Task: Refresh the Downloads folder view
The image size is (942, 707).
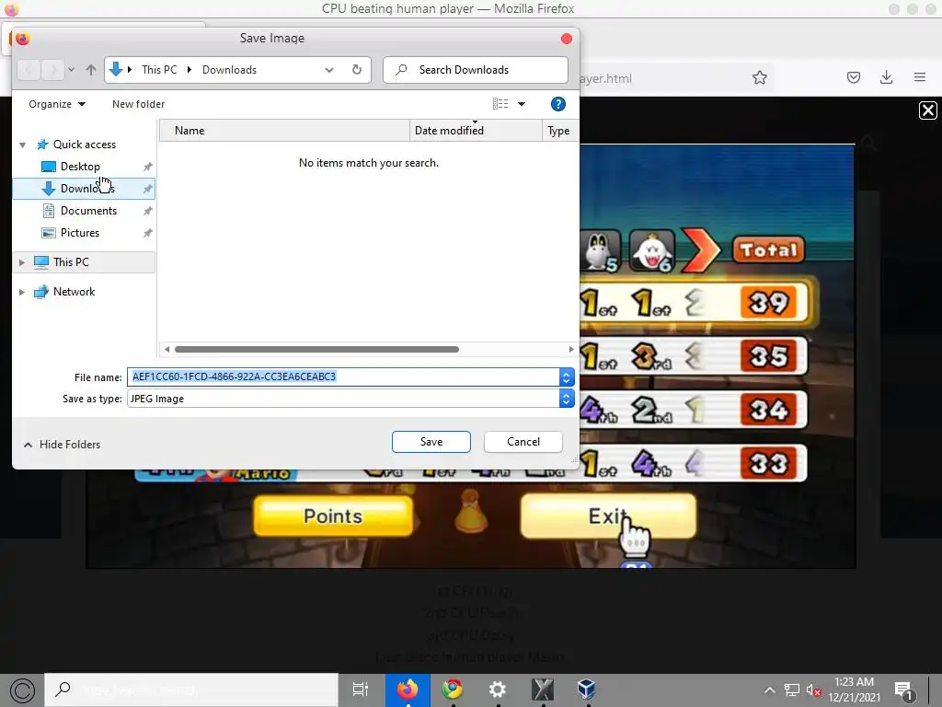Action: [x=357, y=70]
